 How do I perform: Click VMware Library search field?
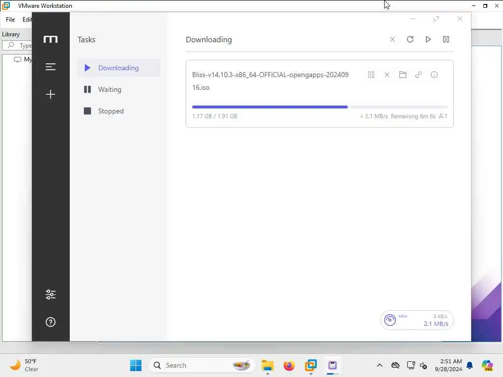click(17, 45)
